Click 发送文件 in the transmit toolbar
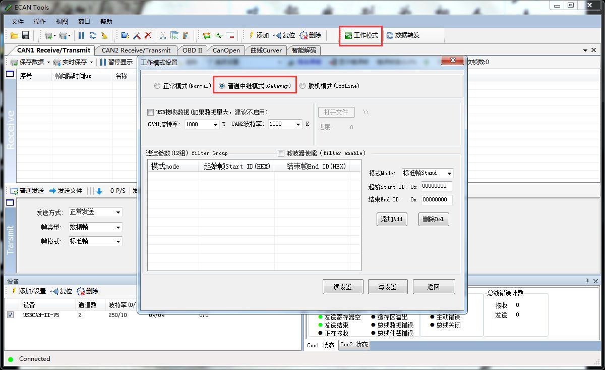This screenshot has height=370, width=605. click(66, 191)
